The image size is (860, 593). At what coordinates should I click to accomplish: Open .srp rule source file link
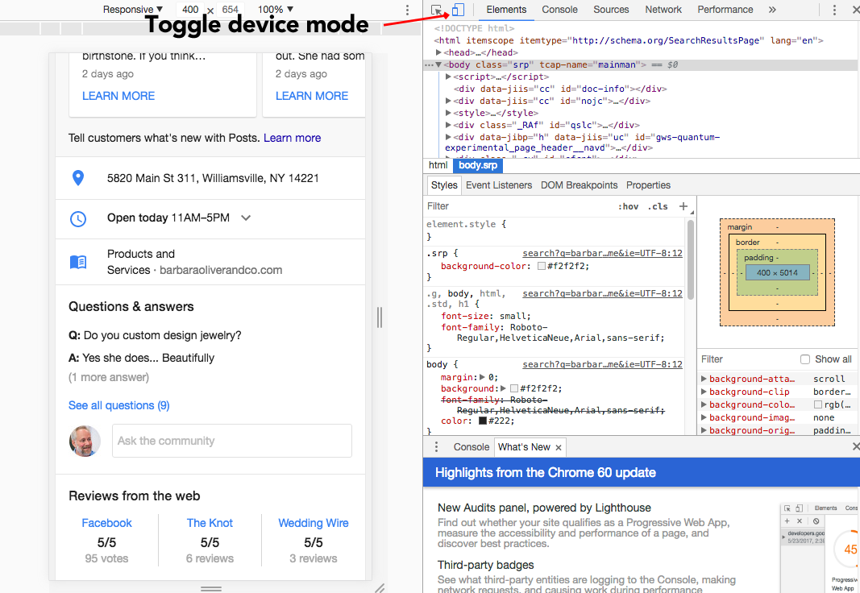602,253
